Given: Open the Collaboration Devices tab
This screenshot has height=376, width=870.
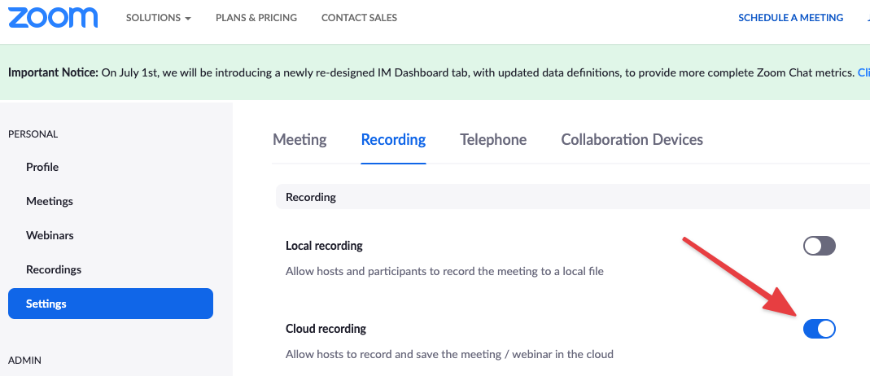Looking at the screenshot, I should 632,139.
